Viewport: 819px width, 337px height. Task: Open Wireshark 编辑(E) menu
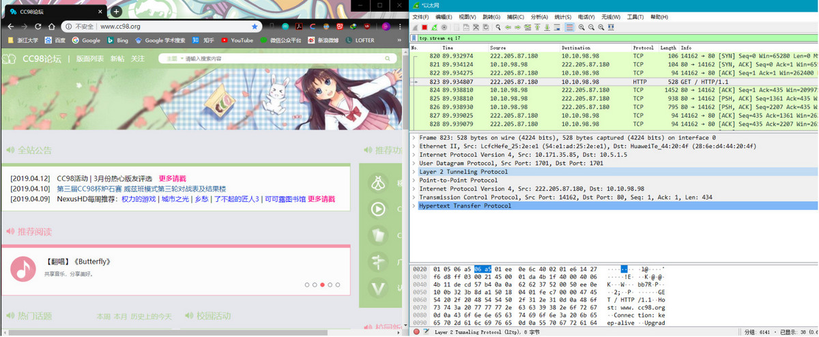point(444,16)
